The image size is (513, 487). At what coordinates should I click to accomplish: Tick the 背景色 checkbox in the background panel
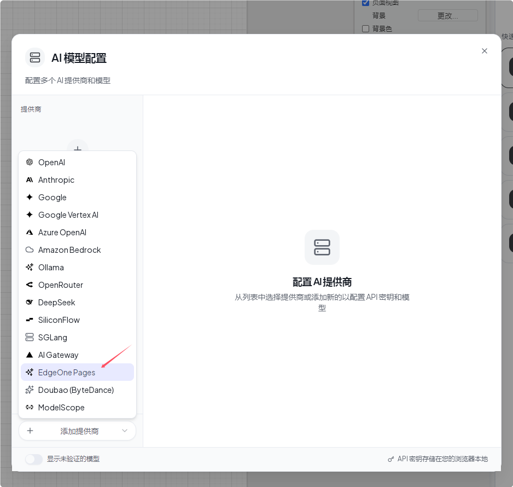click(x=366, y=29)
